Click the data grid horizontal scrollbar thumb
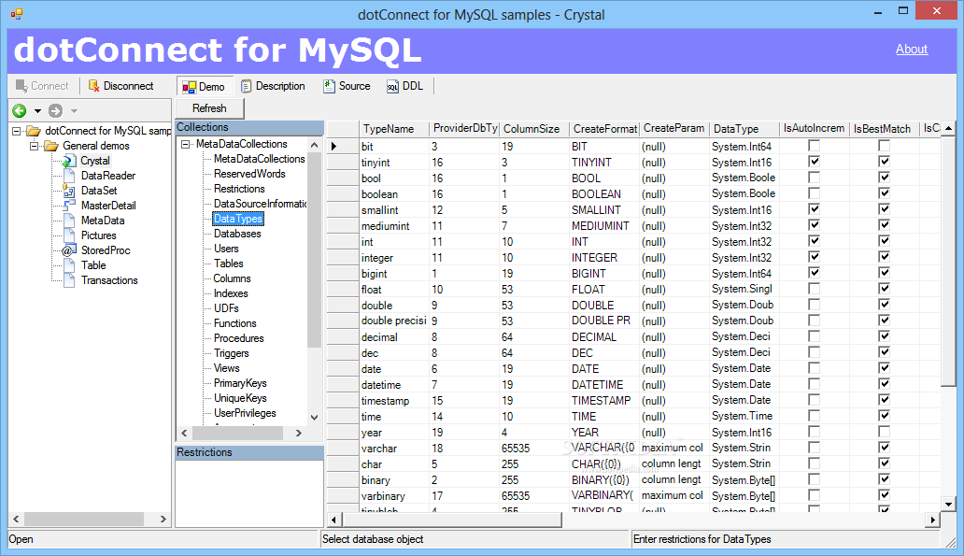964x556 pixels. tap(451, 520)
